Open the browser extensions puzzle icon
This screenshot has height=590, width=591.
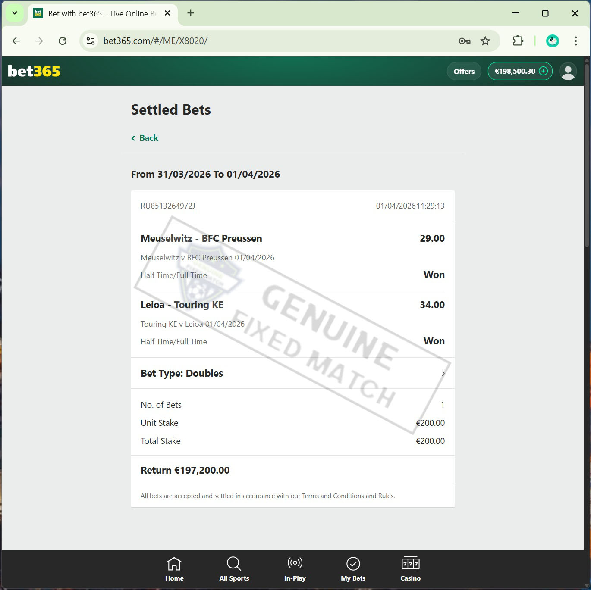pyautogui.click(x=518, y=41)
